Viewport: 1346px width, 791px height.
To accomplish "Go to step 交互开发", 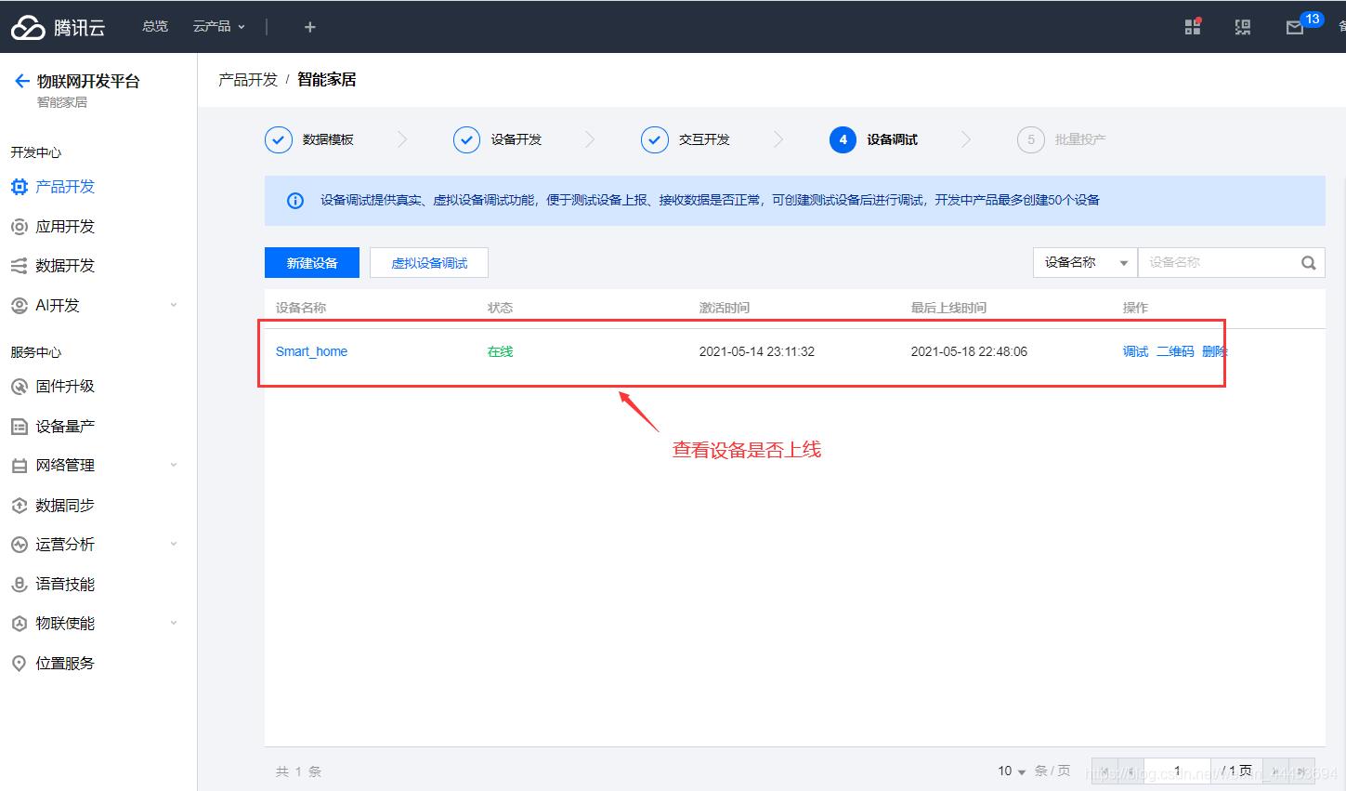I will click(704, 139).
